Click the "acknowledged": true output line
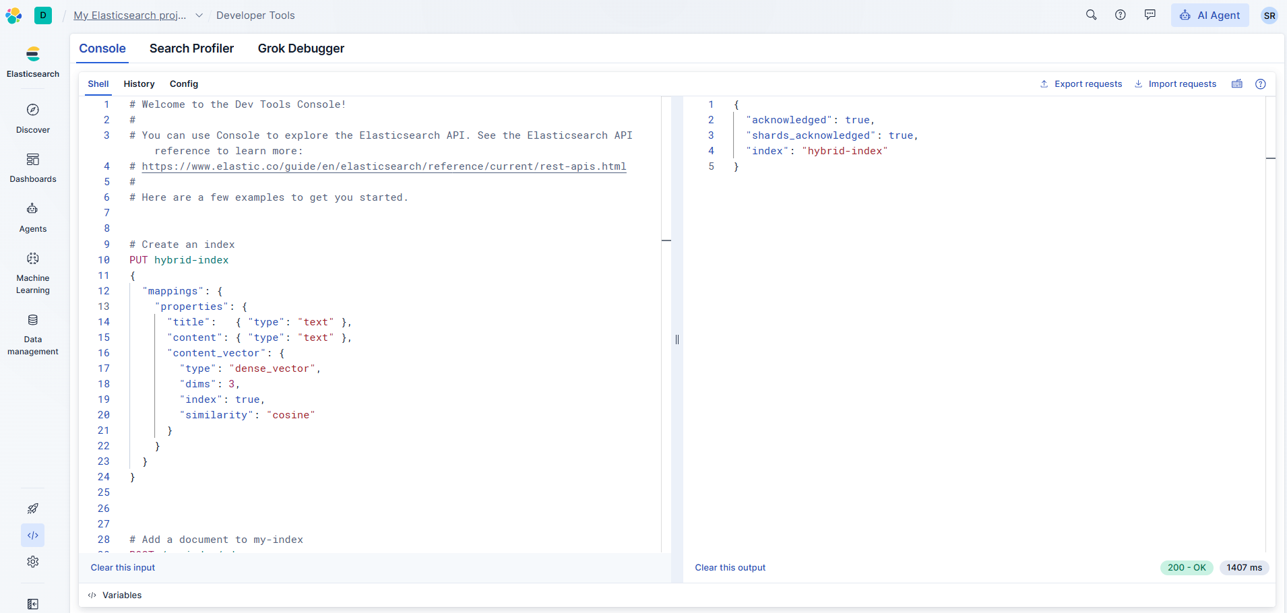The image size is (1287, 613). 811,120
